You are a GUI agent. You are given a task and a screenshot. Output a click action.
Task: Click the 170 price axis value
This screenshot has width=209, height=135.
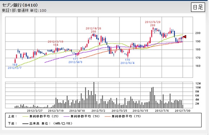(198, 58)
